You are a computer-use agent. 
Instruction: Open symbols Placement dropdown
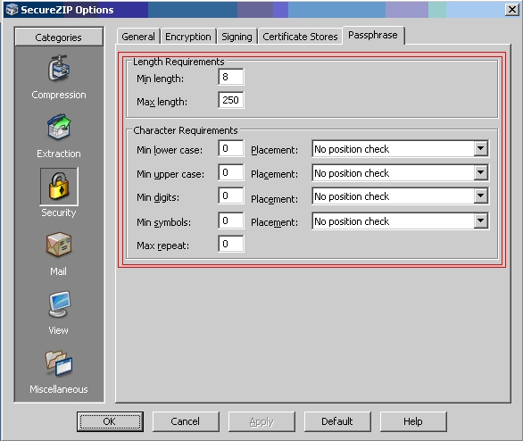(400, 220)
